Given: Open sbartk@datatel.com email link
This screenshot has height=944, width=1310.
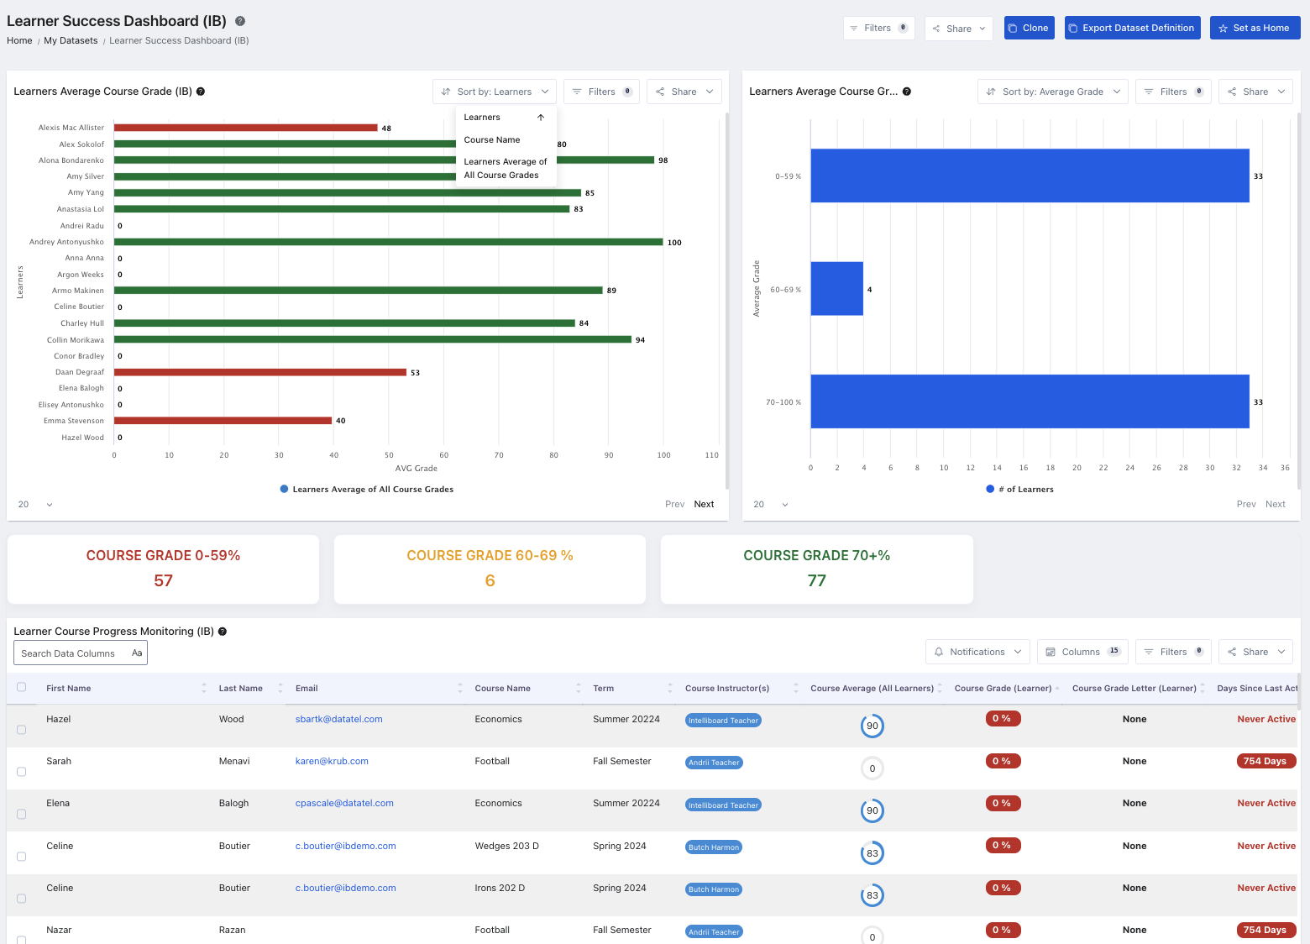Looking at the screenshot, I should coord(338,720).
